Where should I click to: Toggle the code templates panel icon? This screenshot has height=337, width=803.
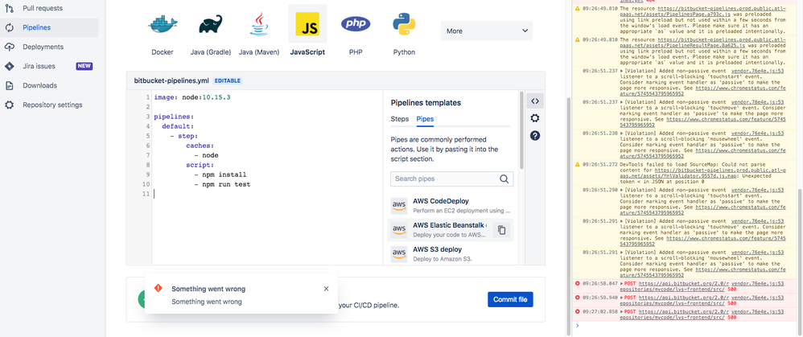pyautogui.click(x=534, y=101)
